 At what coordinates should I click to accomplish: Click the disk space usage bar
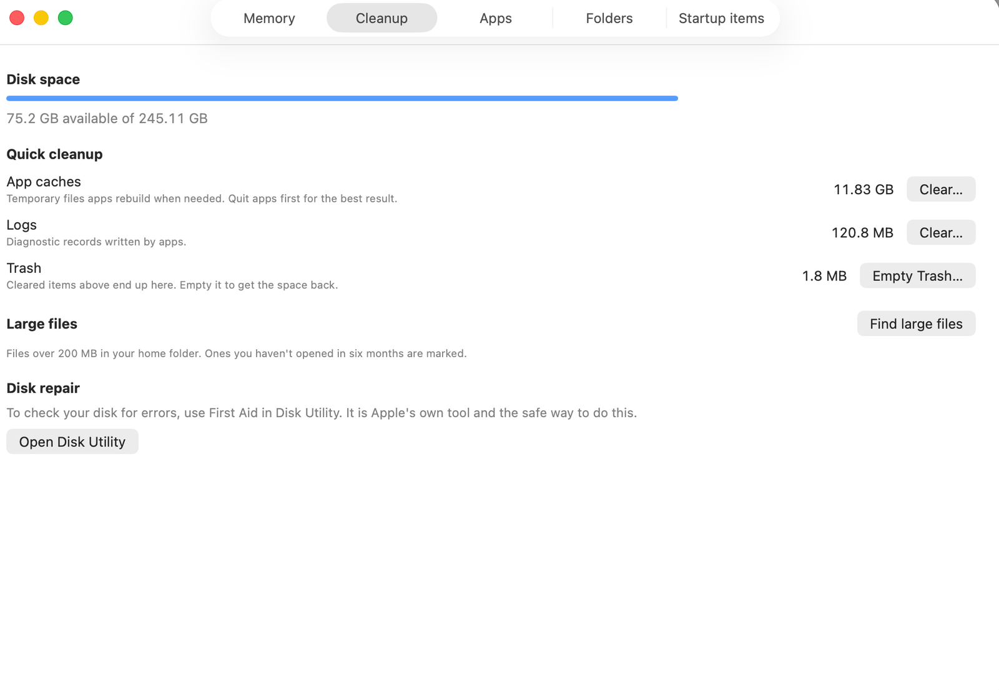(342, 98)
